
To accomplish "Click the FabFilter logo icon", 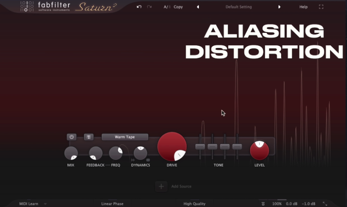I will point(27,6).
